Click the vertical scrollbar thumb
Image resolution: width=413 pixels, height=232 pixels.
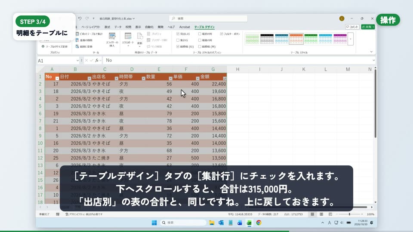(375, 104)
